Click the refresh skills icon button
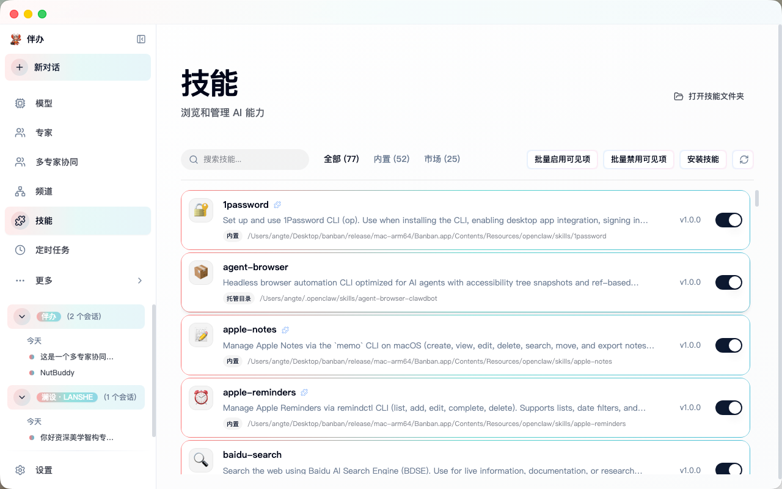782x489 pixels. [744, 160]
